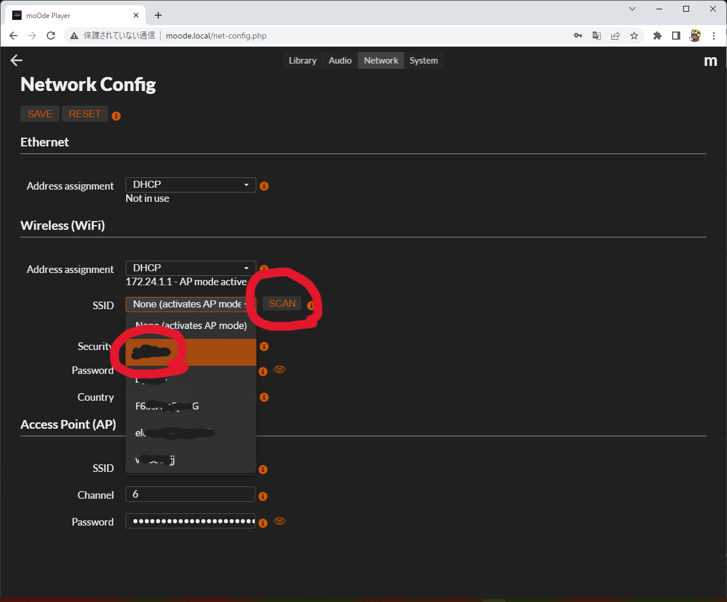Screen dimensions: 727x602
Task: Open the browser Extensions puzzle icon
Action: 658,36
